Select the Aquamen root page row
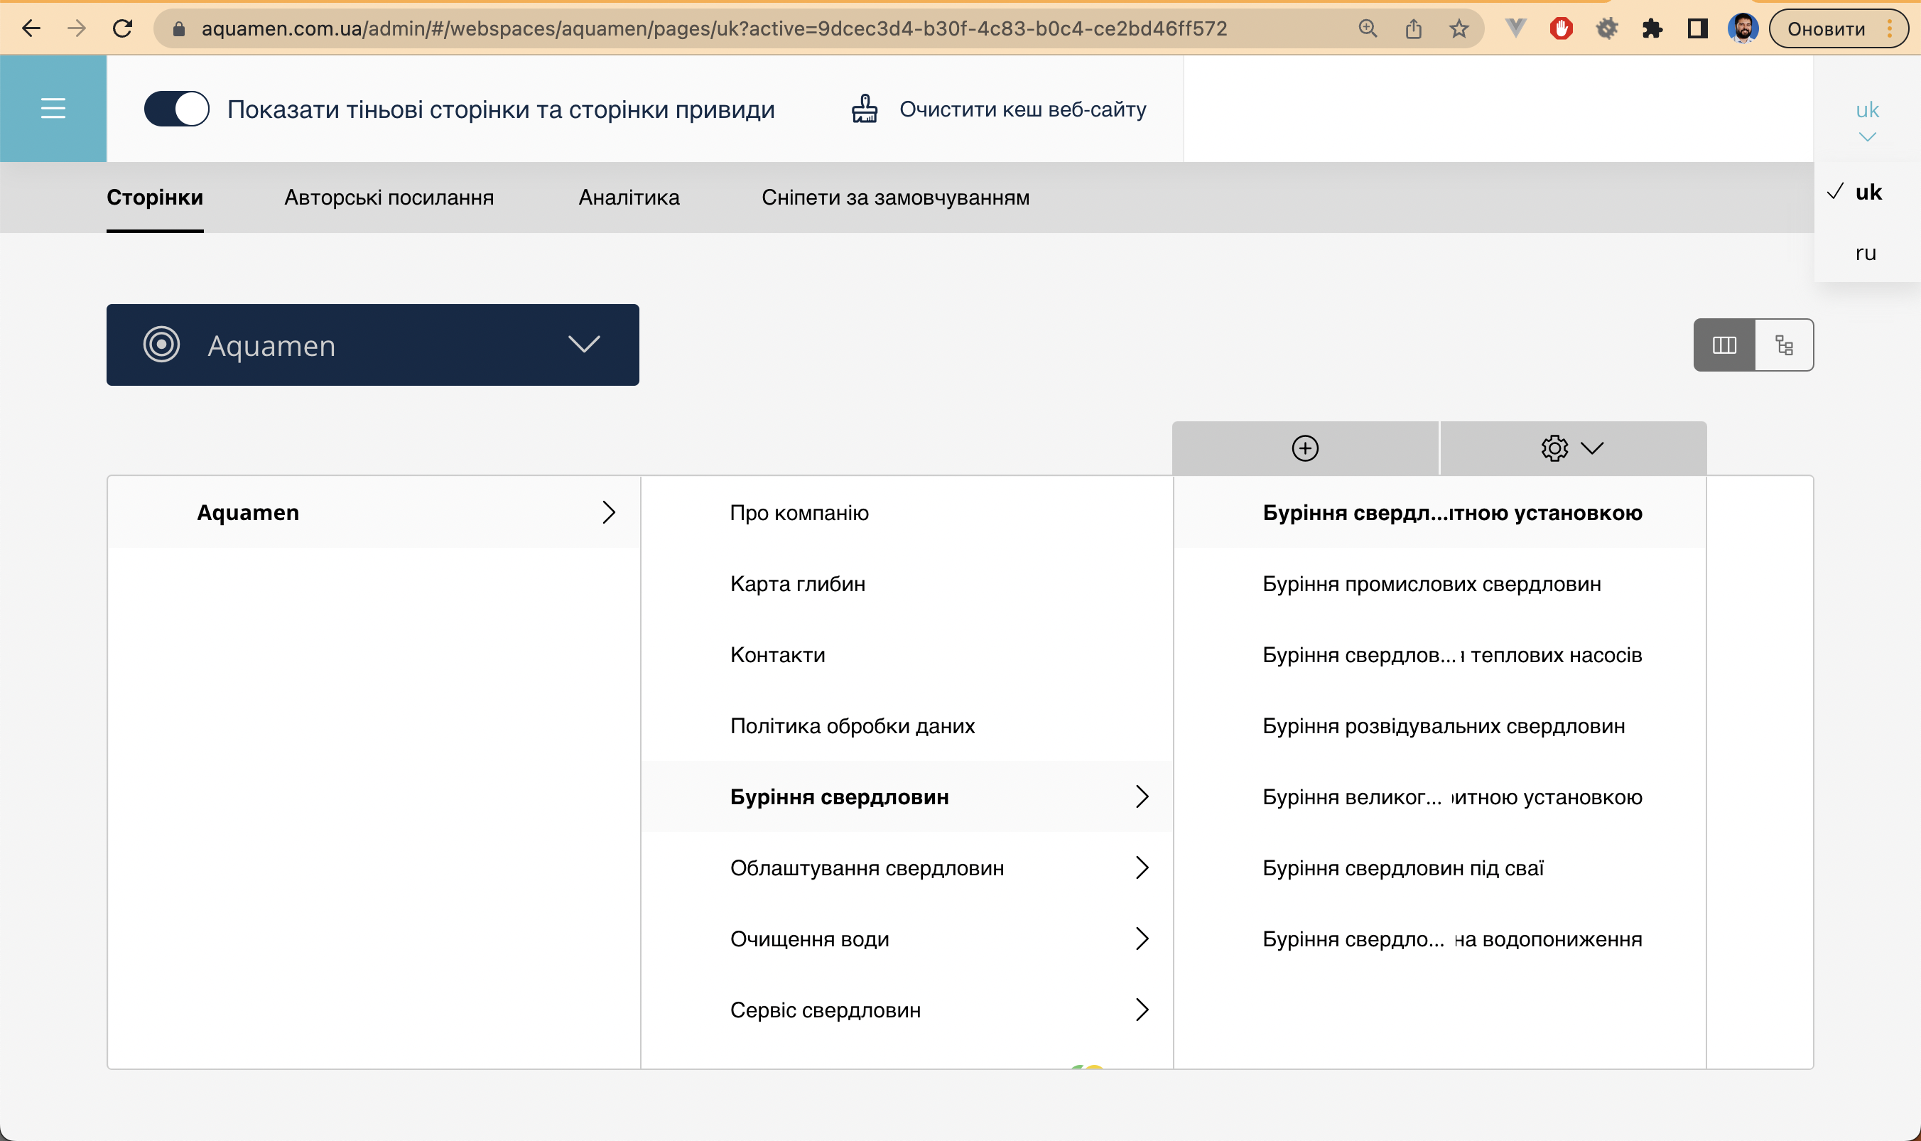The width and height of the screenshot is (1921, 1141). 374,512
